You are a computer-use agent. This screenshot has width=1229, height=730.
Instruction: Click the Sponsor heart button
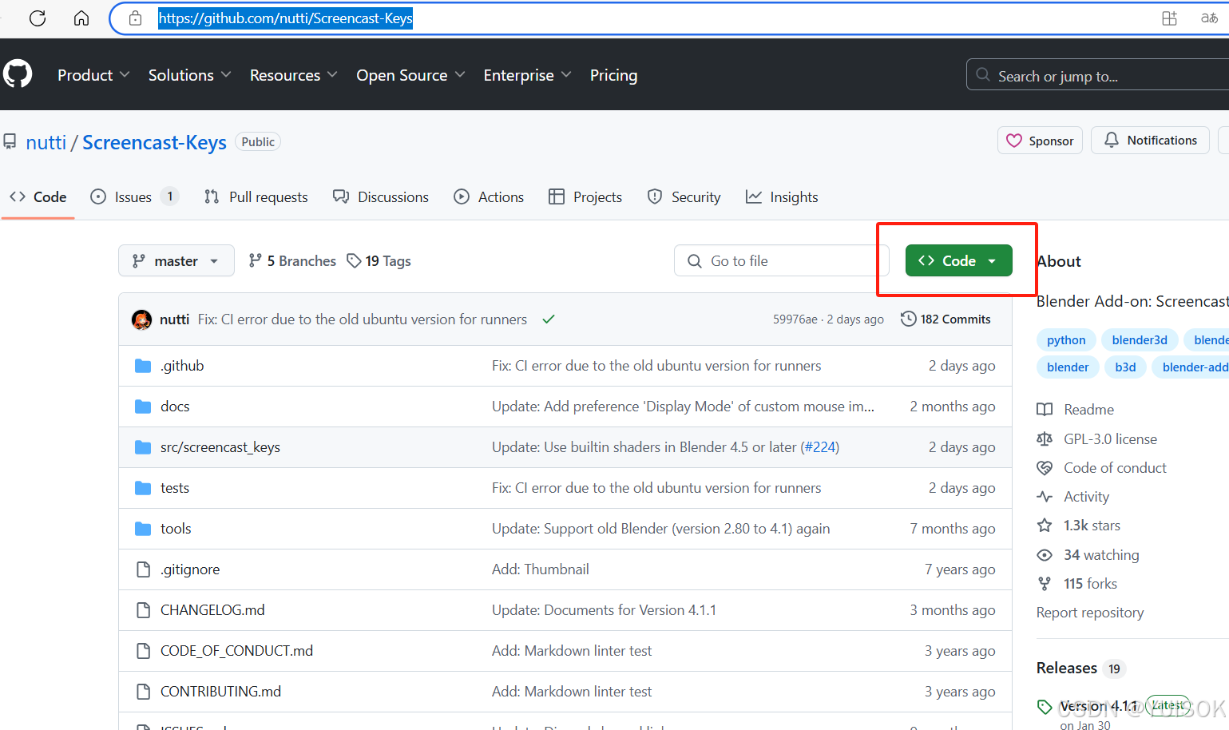point(1040,141)
